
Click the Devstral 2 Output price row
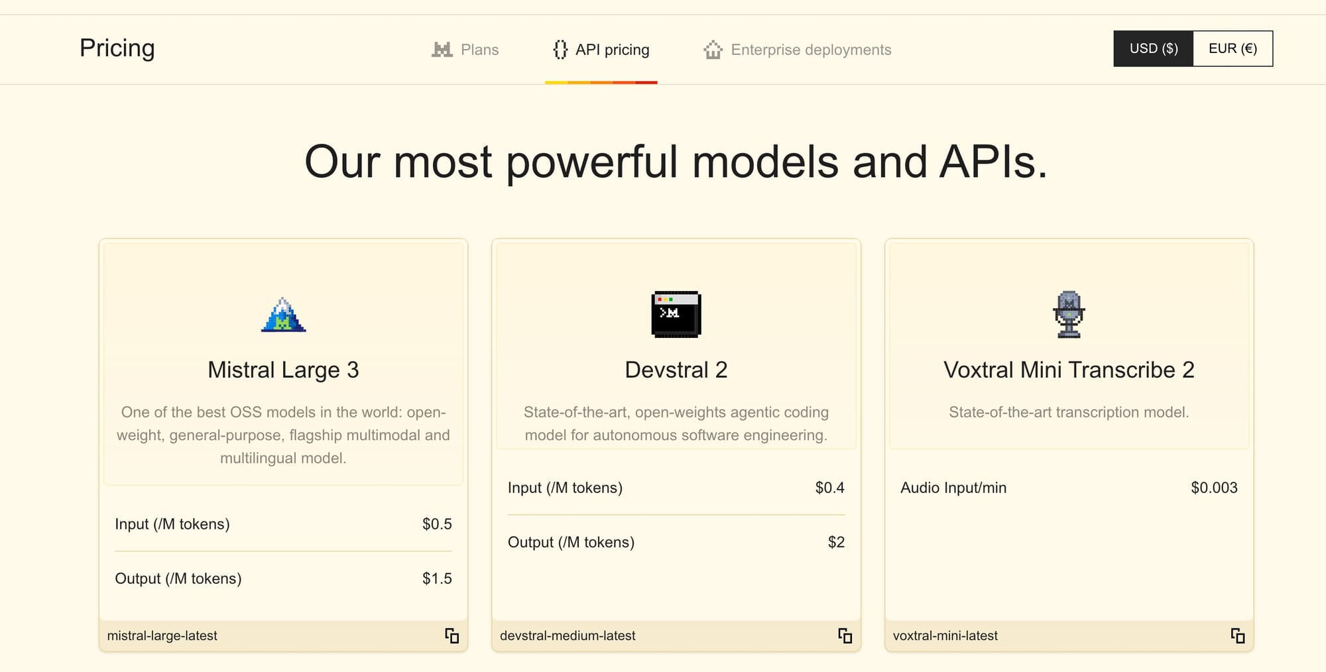(676, 542)
